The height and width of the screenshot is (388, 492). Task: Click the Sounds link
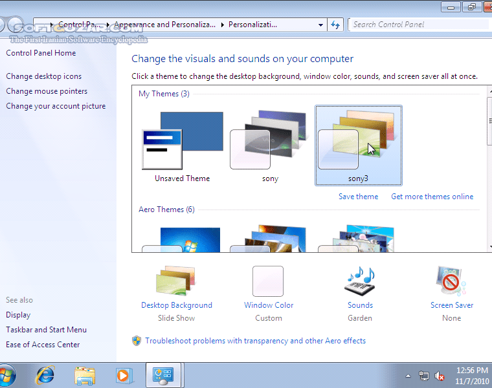click(x=360, y=305)
